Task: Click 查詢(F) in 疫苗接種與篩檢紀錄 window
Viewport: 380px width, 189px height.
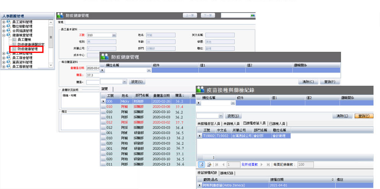Action: click(x=364, y=116)
